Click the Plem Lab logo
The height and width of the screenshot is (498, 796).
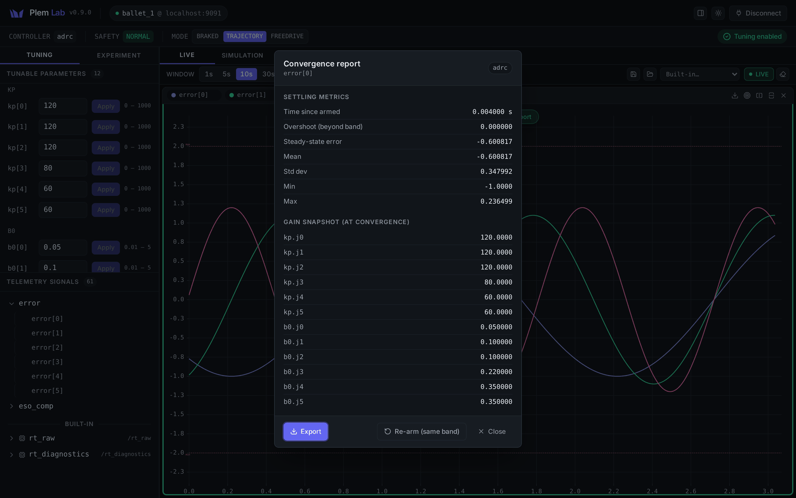pos(17,13)
